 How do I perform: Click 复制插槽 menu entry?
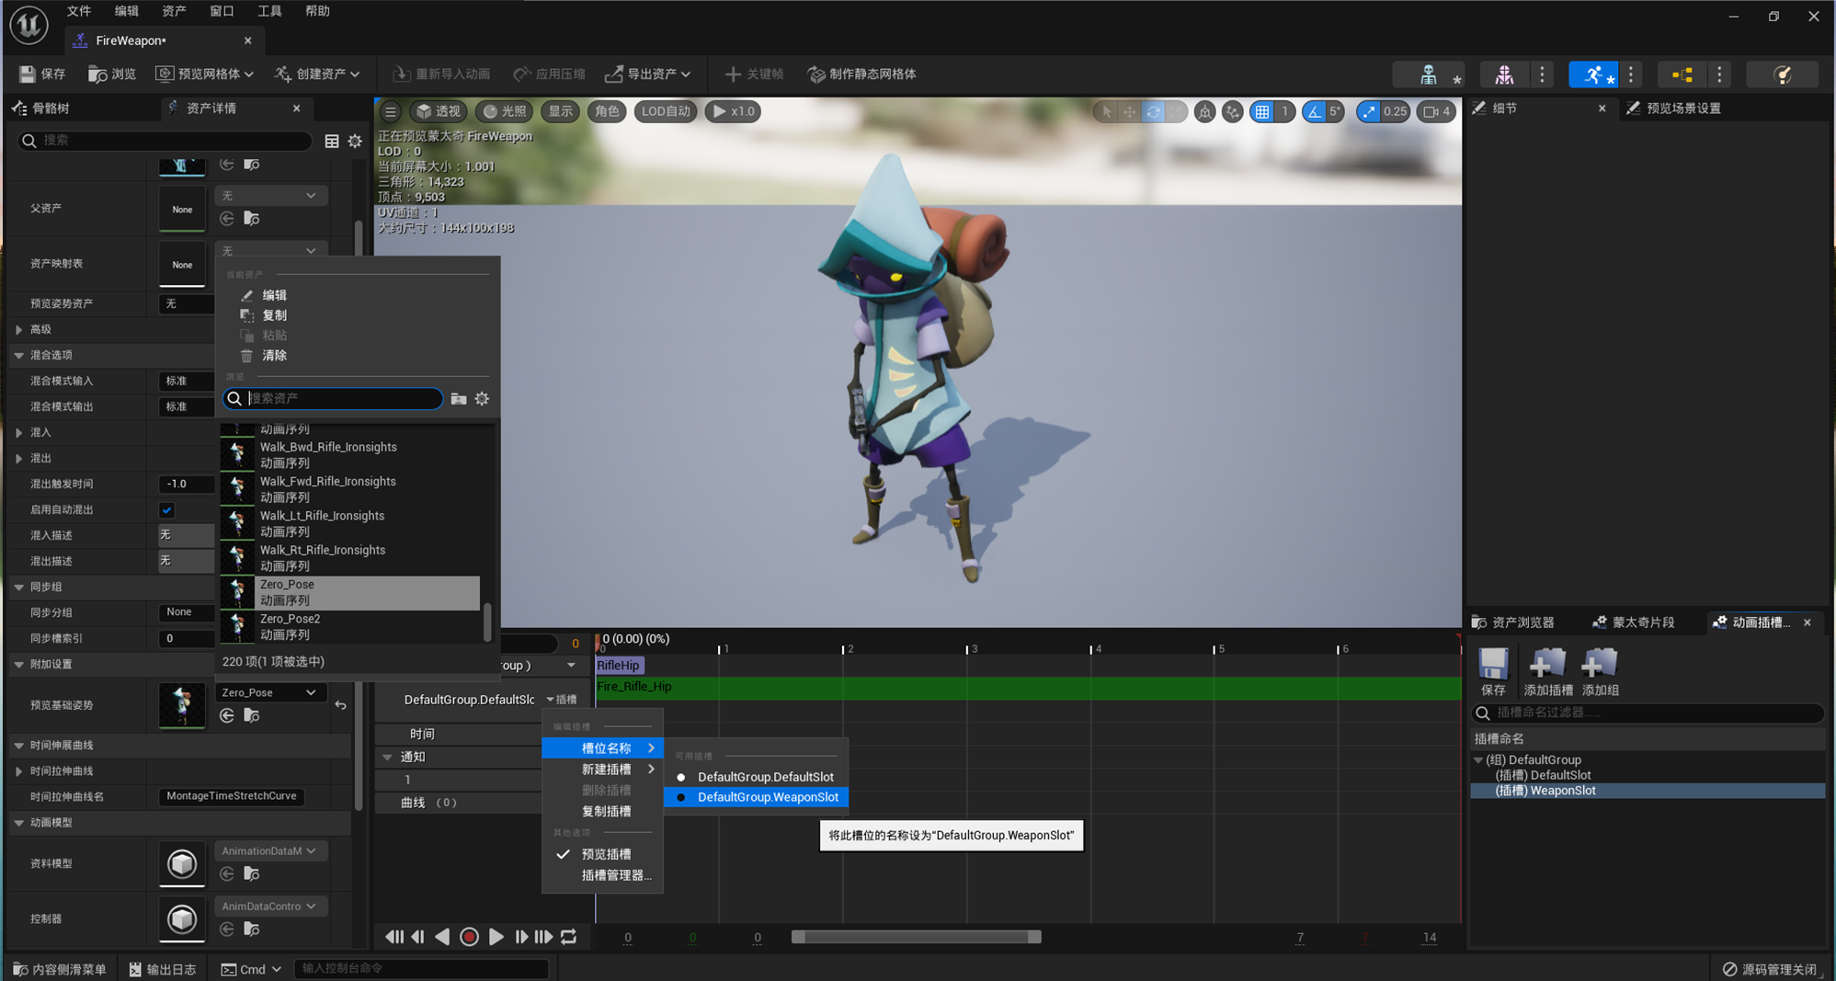pos(603,811)
